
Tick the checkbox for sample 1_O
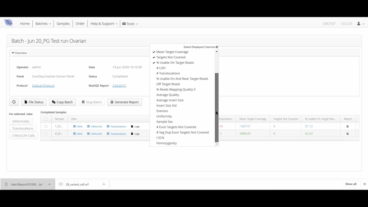coord(46,127)
